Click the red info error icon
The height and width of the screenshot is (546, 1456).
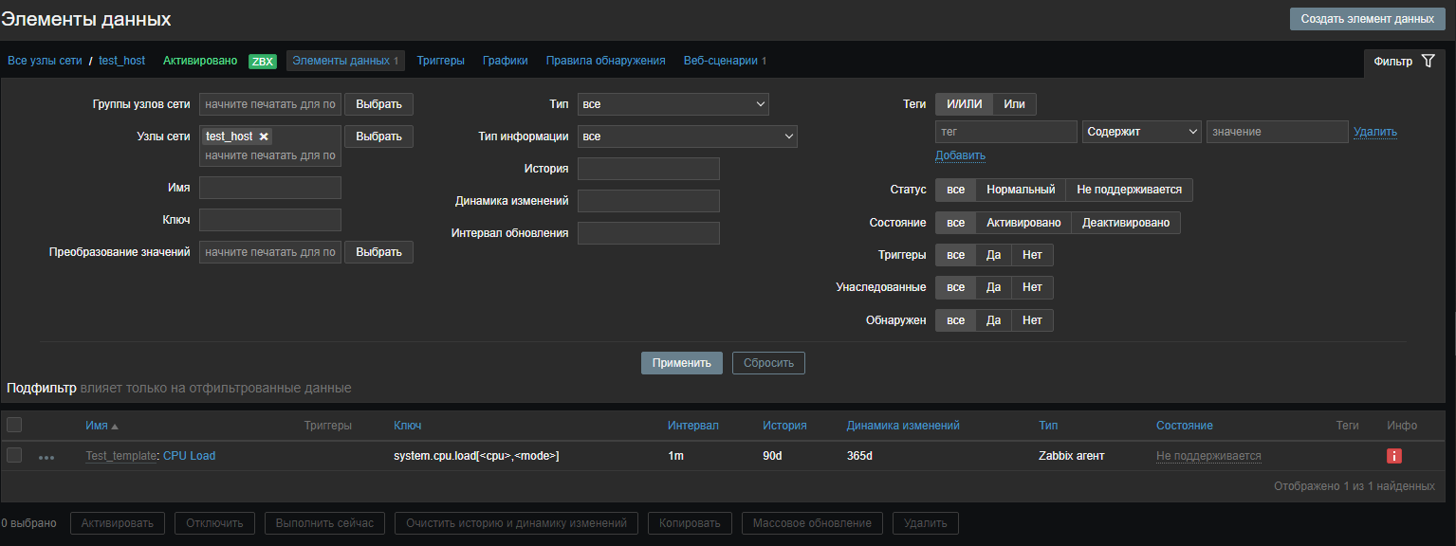point(1393,456)
